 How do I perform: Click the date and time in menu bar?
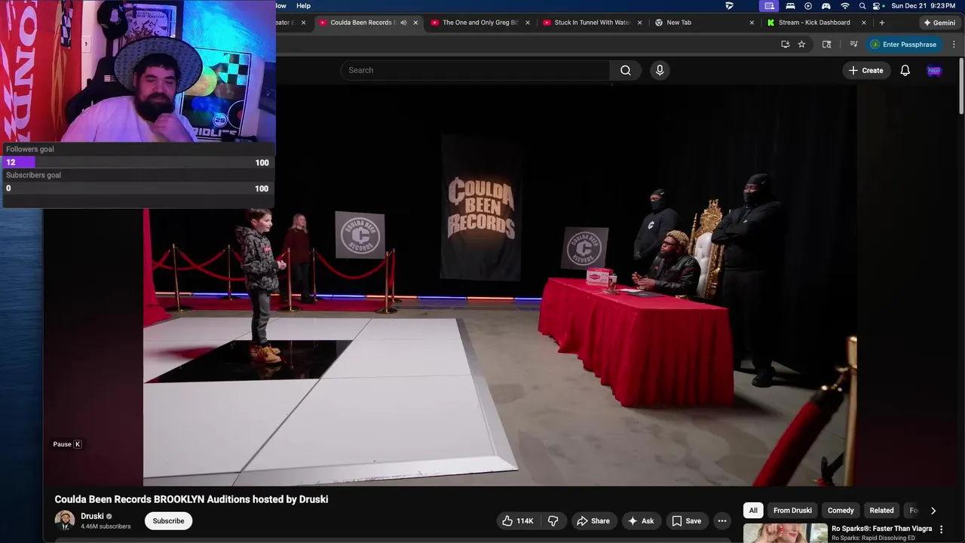point(924,6)
